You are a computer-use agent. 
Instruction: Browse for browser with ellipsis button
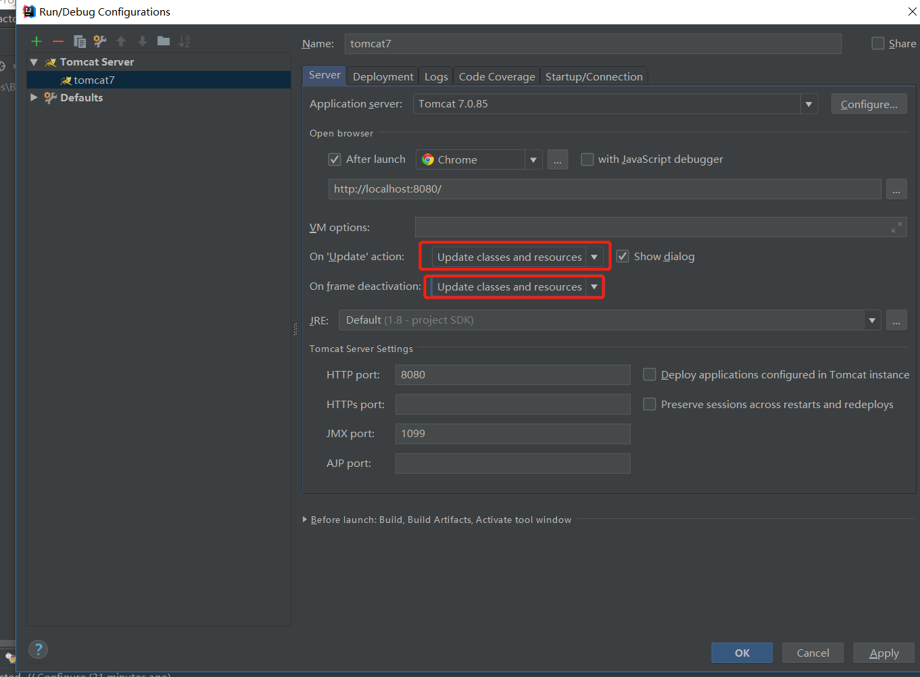558,159
